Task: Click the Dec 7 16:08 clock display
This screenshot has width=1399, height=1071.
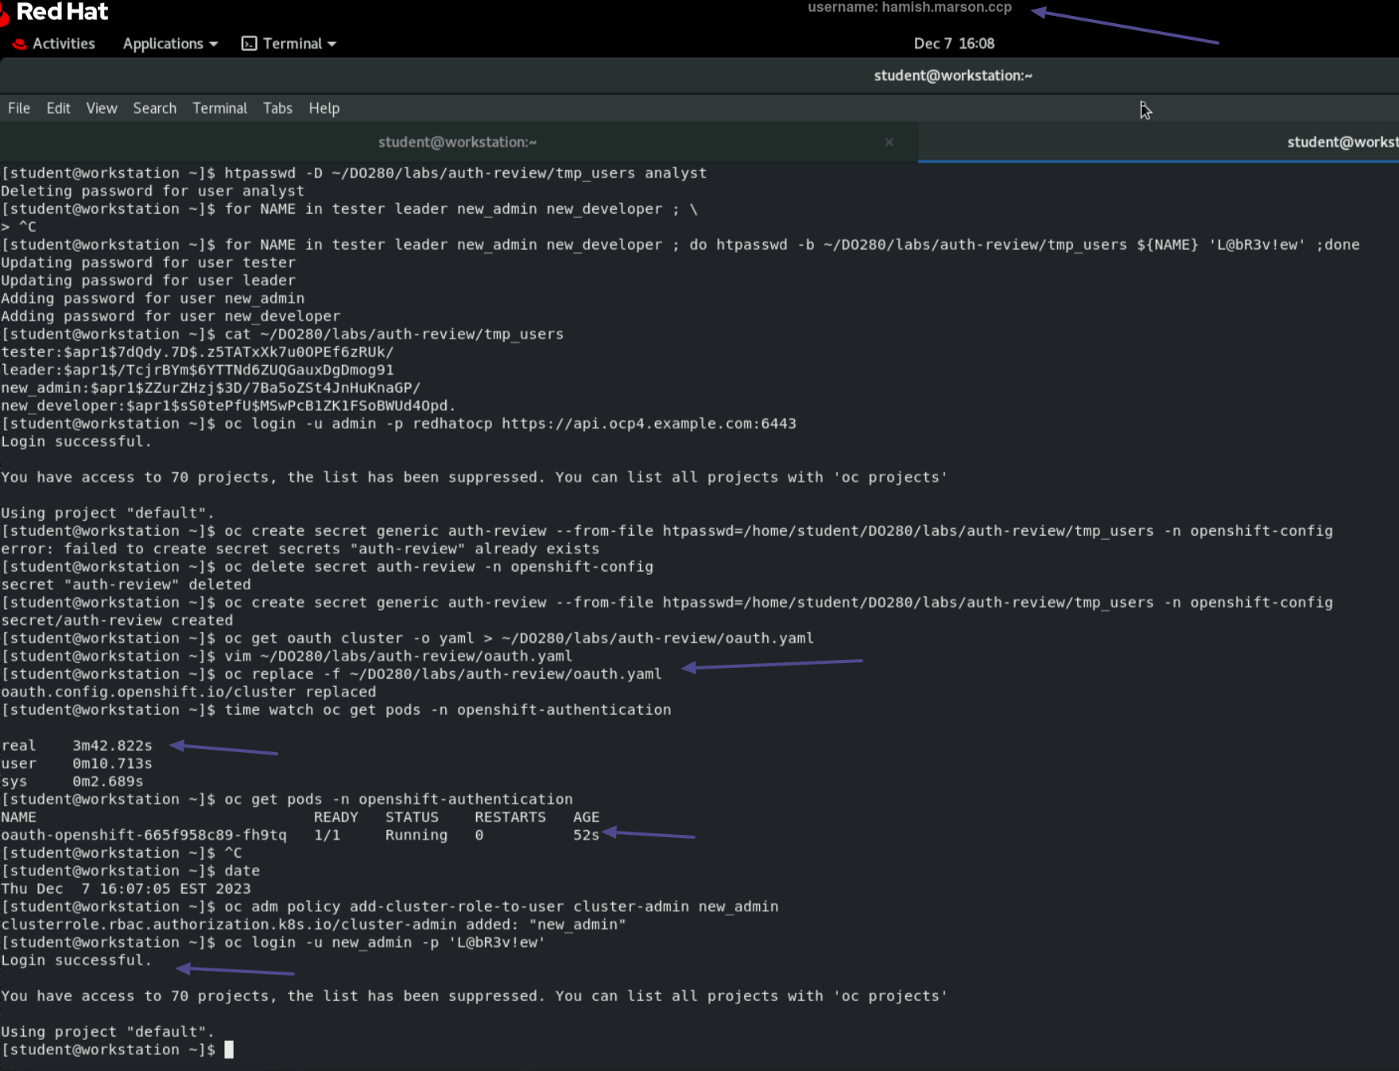Action: [954, 44]
